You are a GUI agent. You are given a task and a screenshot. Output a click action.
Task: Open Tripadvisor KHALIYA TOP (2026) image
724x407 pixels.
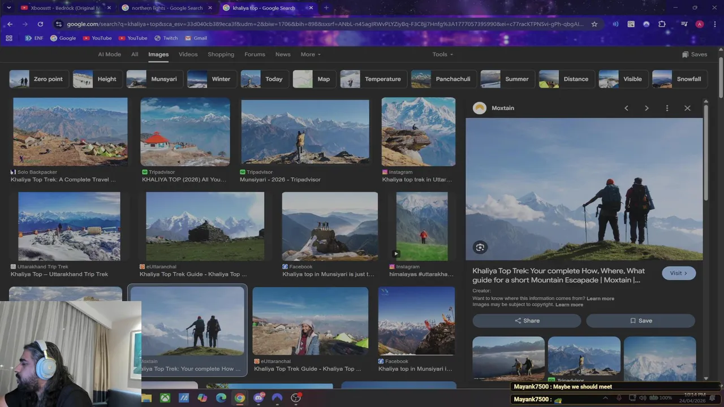186,132
